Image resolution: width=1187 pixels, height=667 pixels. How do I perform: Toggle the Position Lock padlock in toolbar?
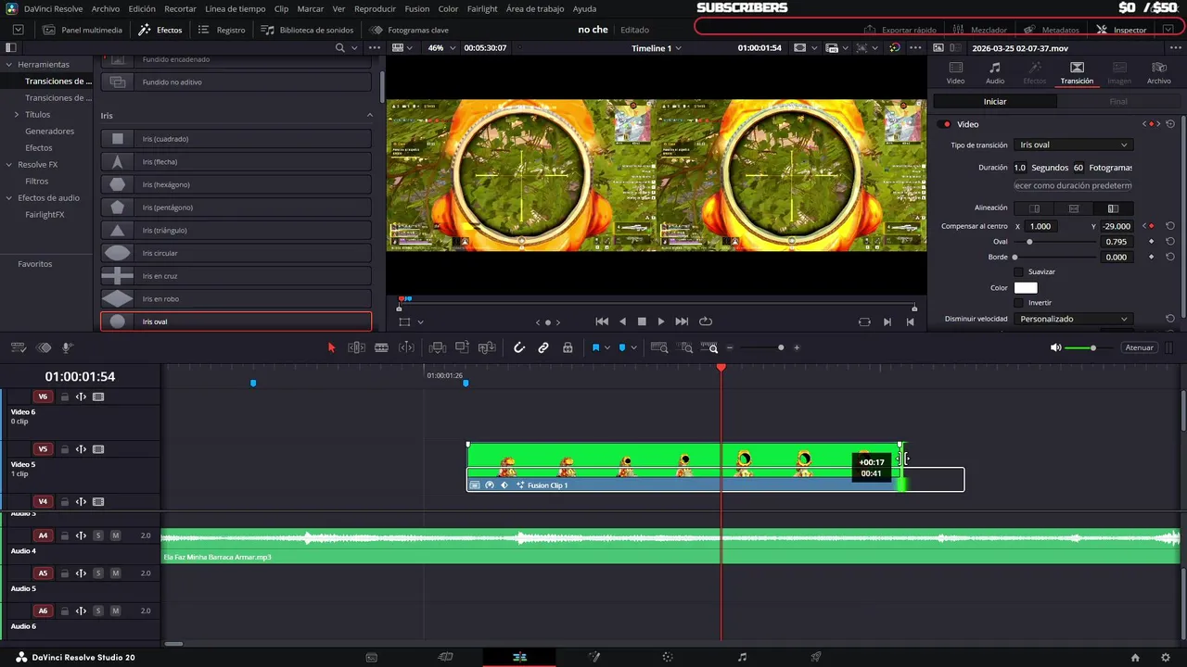coord(568,347)
